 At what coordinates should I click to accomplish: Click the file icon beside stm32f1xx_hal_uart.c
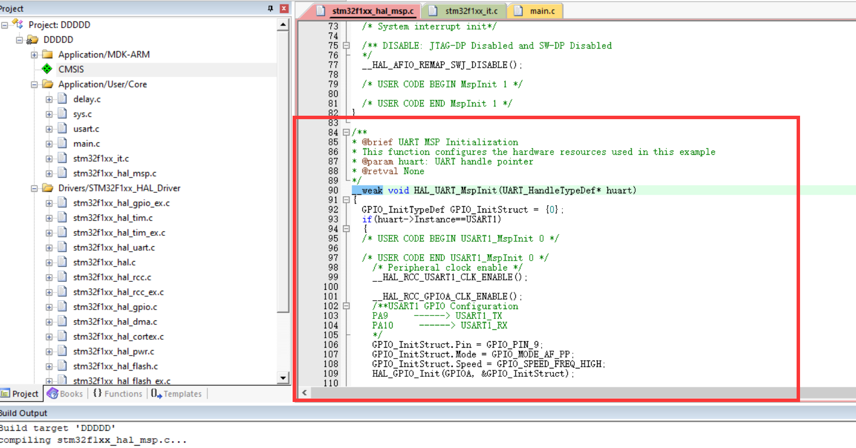62,247
